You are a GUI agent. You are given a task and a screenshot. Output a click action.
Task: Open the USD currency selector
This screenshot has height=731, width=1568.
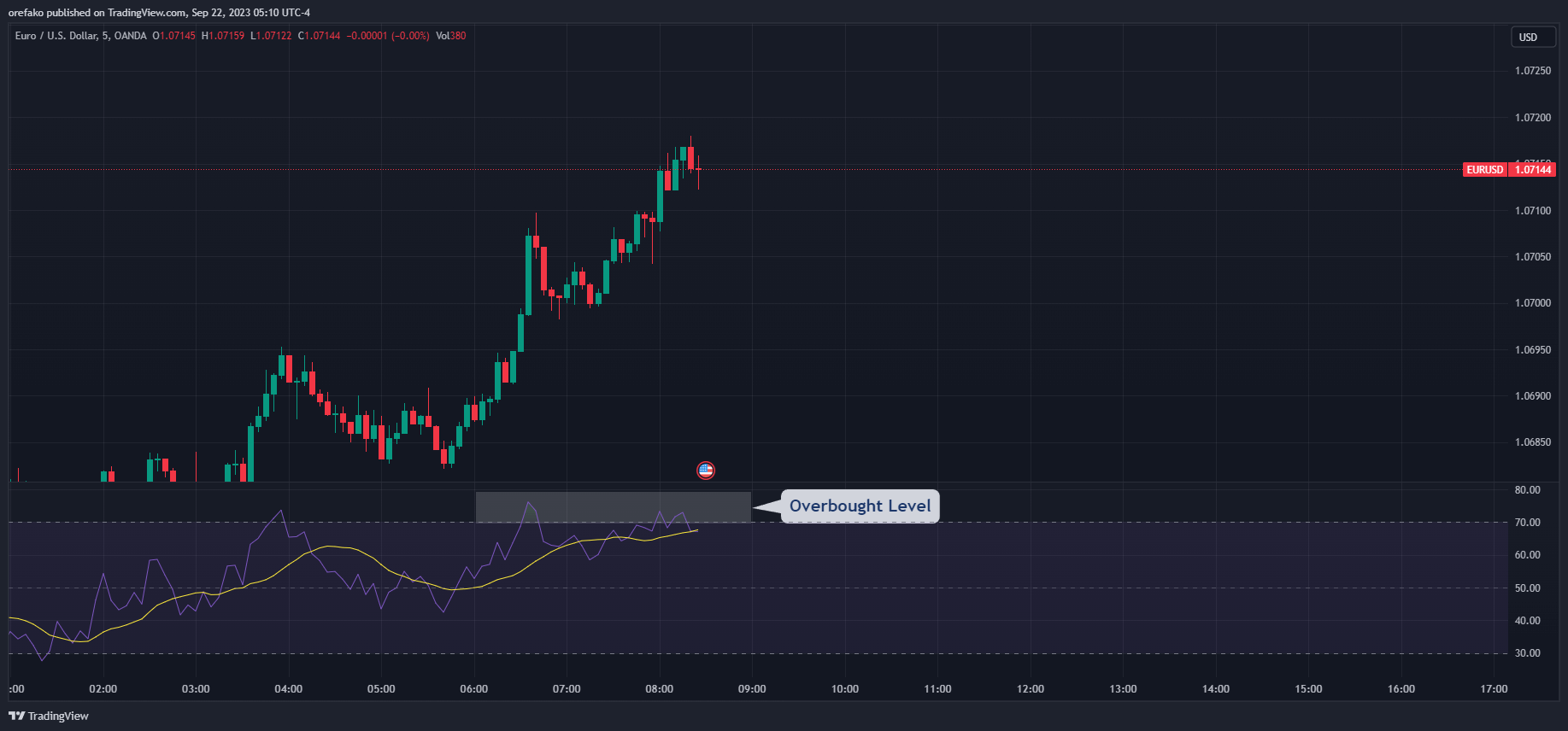[x=1533, y=38]
